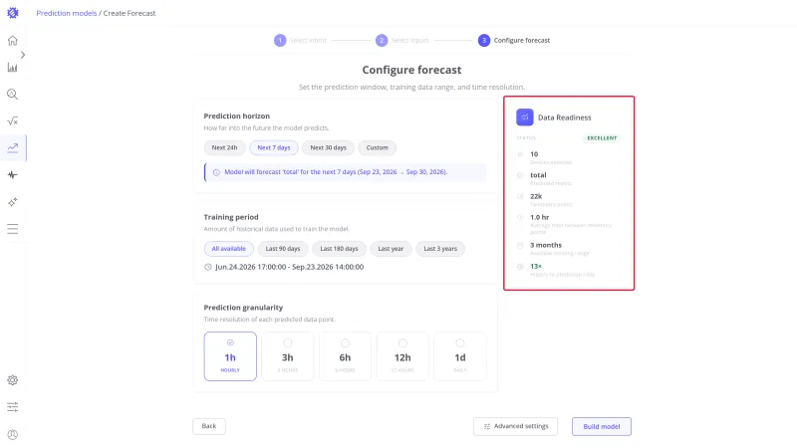
Task: Open Advanced settings
Action: point(515,427)
